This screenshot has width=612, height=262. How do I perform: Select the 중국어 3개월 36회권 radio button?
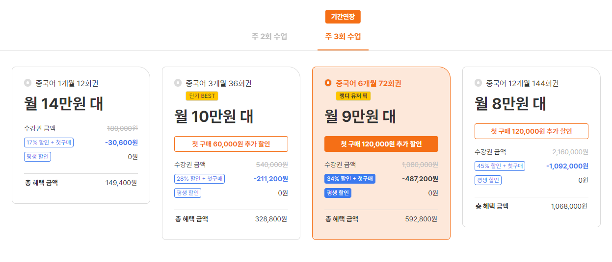click(178, 83)
